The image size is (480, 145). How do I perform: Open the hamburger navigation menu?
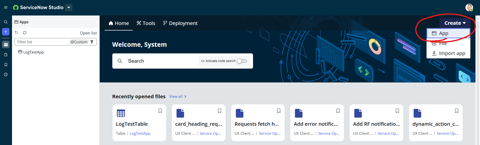(6, 7)
